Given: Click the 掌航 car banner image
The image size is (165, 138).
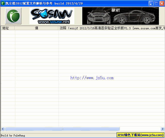Looking at the screenshot, I should click(x=121, y=16).
